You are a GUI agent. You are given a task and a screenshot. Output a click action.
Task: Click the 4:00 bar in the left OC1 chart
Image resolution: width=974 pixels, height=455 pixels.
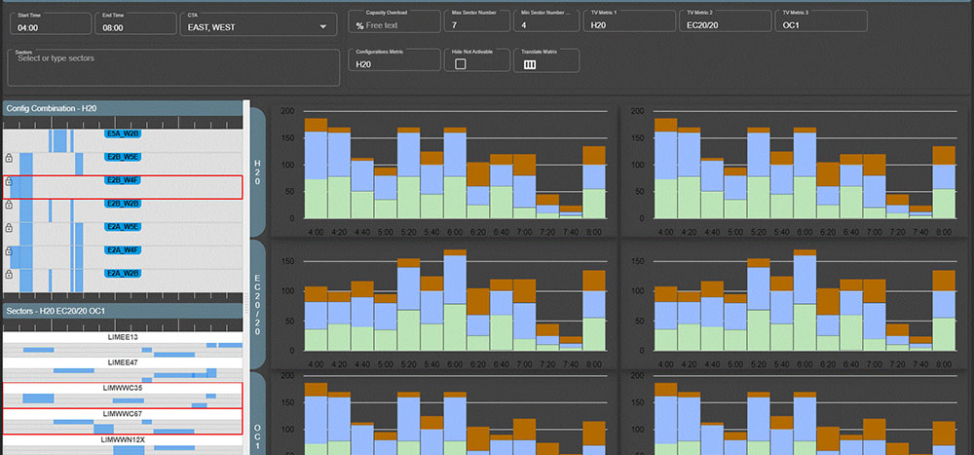pyautogui.click(x=317, y=419)
